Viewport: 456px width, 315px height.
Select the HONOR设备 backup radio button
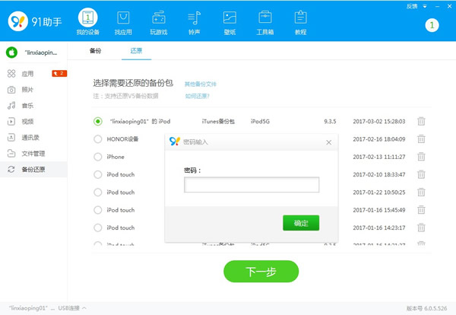[98, 138]
